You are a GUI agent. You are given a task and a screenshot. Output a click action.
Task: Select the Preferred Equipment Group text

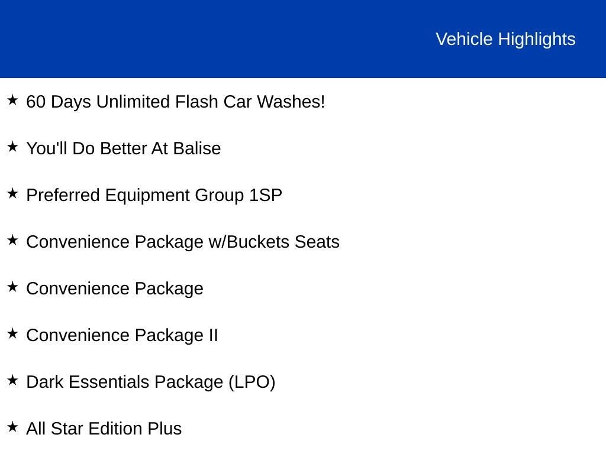[x=136, y=195]
